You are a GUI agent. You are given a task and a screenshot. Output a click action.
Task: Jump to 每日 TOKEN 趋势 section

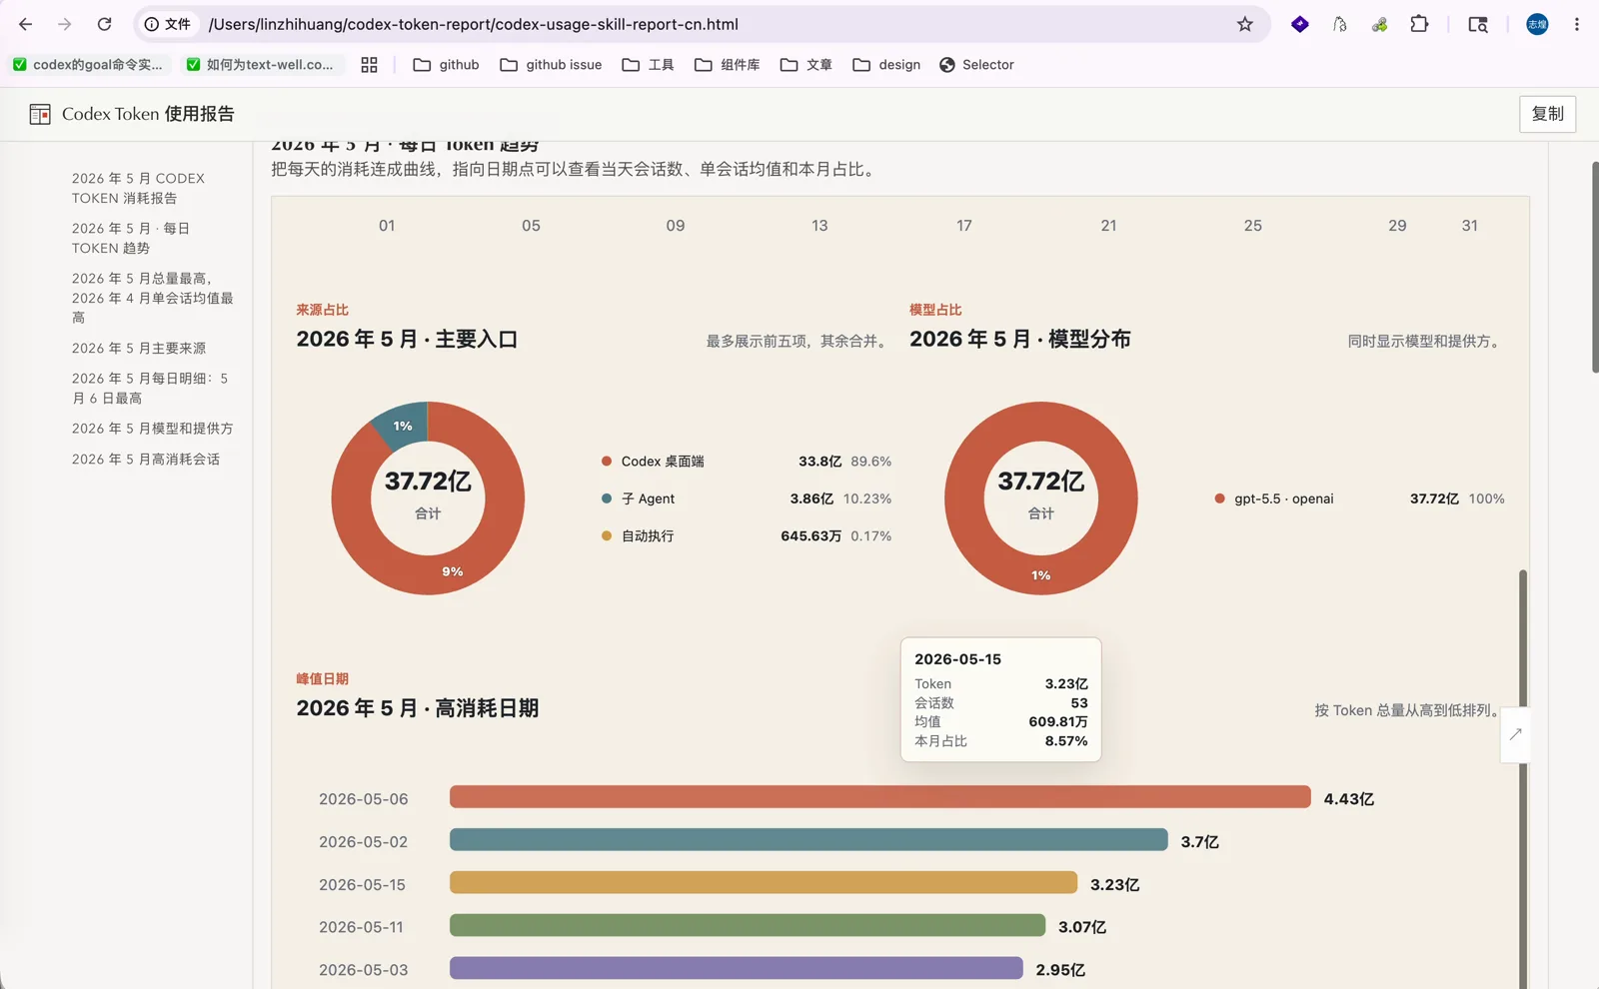[131, 238]
